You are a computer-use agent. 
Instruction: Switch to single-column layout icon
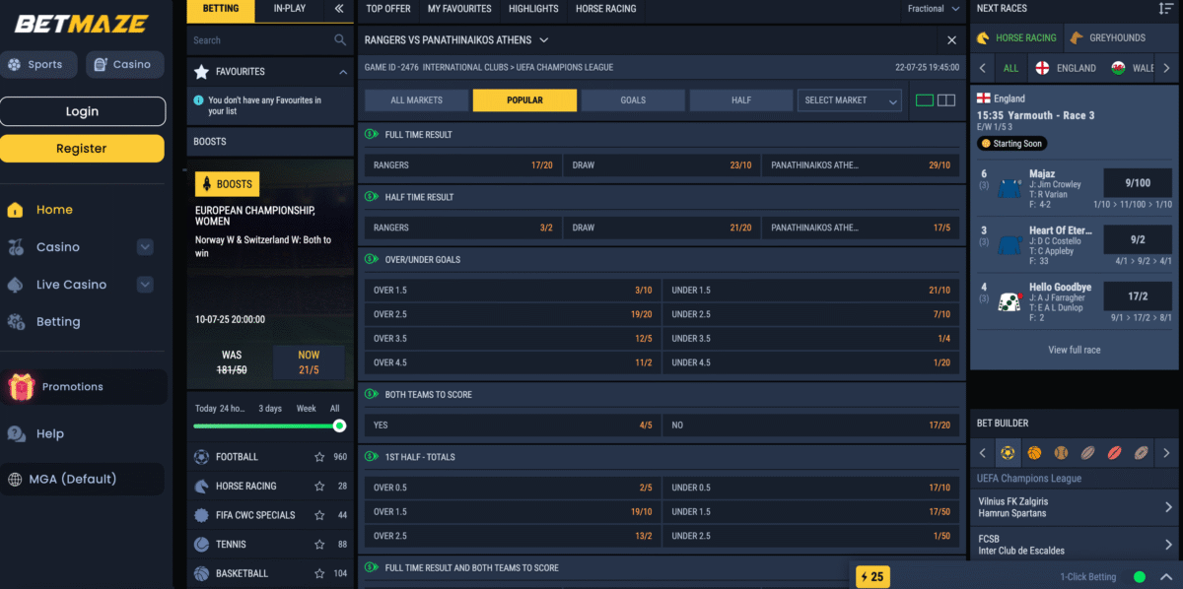tap(925, 100)
